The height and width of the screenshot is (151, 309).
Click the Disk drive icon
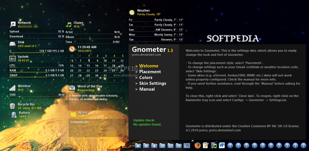point(13,44)
